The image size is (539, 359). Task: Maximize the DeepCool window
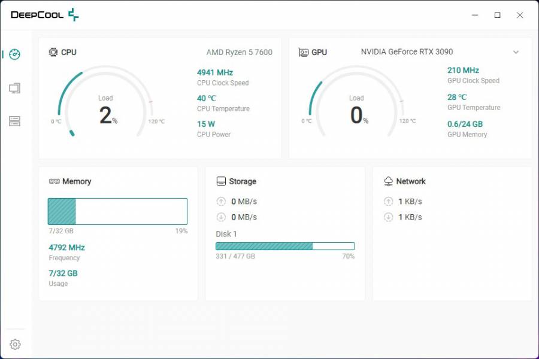tap(498, 15)
